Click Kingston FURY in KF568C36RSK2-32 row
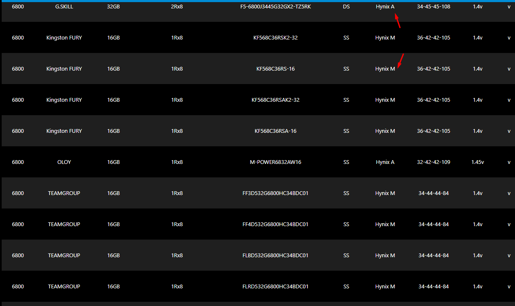Viewport: 515px width, 306px height. [64, 38]
